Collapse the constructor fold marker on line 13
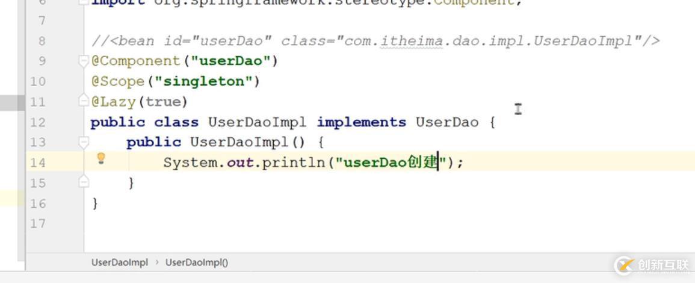This screenshot has width=695, height=283. (x=83, y=142)
